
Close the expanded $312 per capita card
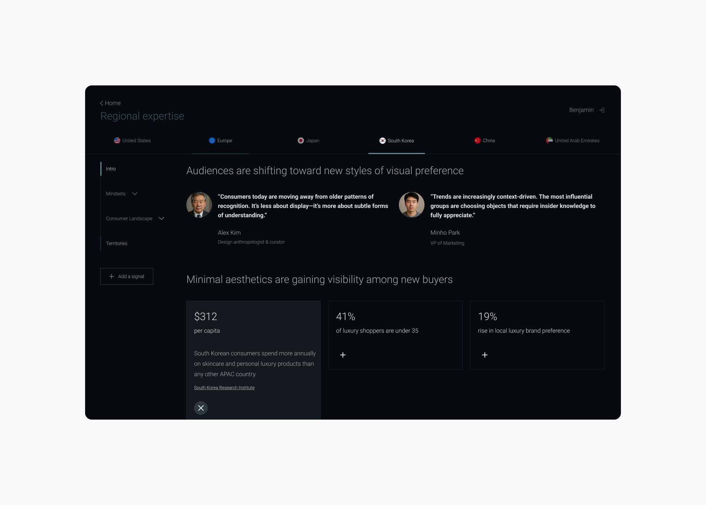(x=201, y=408)
